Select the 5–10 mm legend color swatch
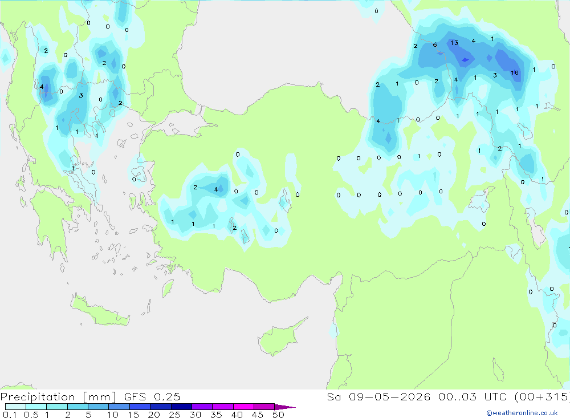This screenshot has height=418, width=570. tap(98, 407)
